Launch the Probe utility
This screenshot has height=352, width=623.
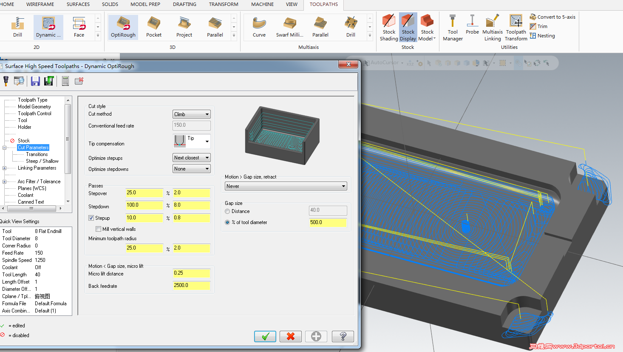pos(472,25)
